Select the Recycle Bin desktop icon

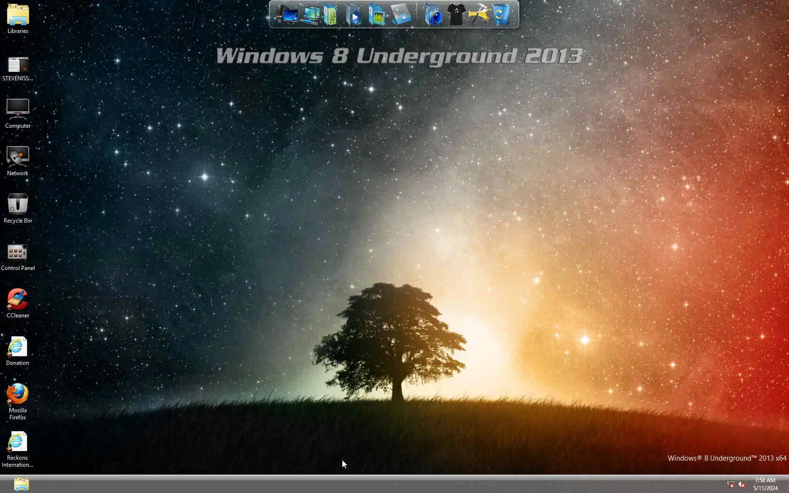click(18, 208)
